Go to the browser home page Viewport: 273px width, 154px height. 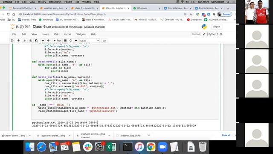click(x=14, y=14)
